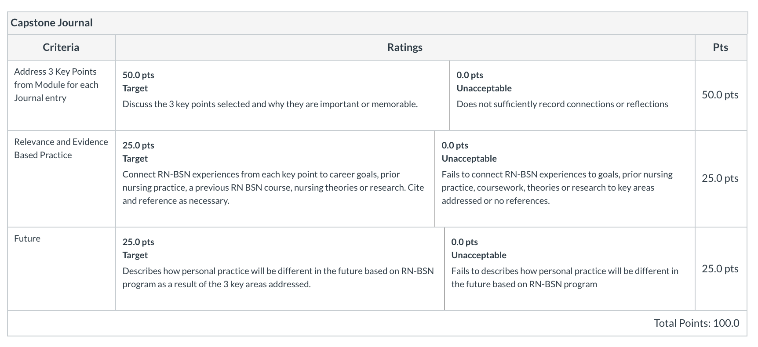
Task: Choose 50.0 pts Target rating
Action: click(x=283, y=95)
